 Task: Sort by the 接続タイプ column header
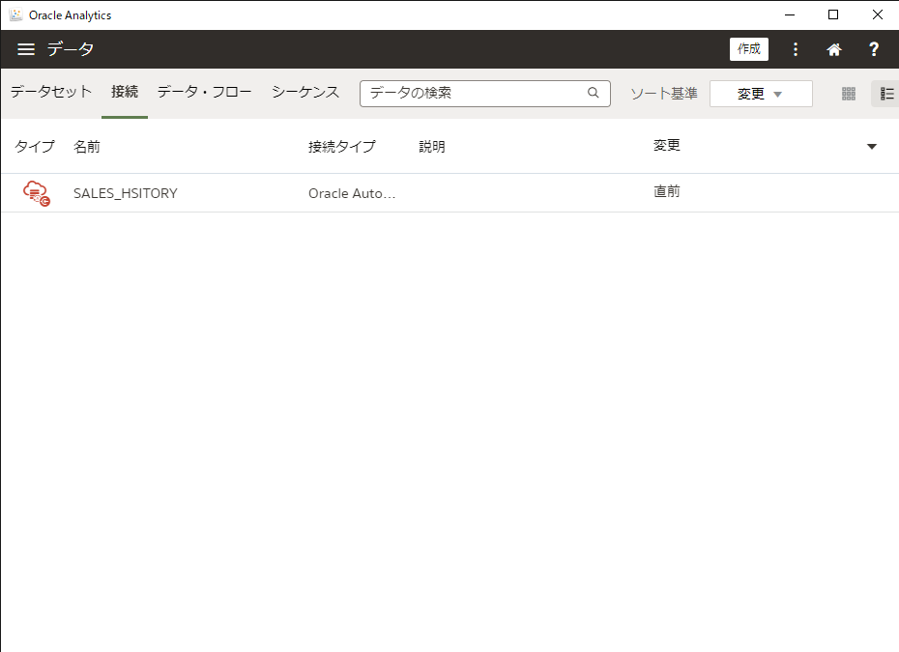[341, 147]
